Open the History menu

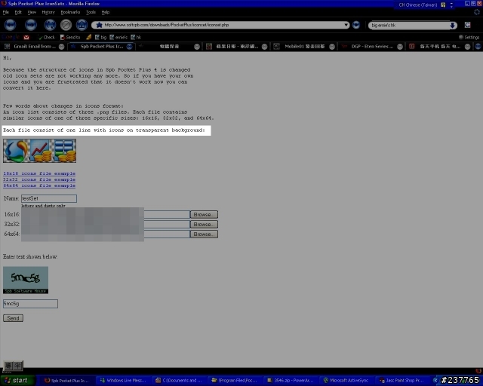pyautogui.click(x=48, y=12)
